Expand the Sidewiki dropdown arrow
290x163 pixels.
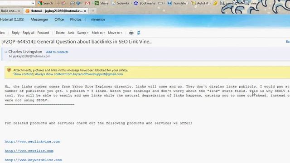coord(131,3)
